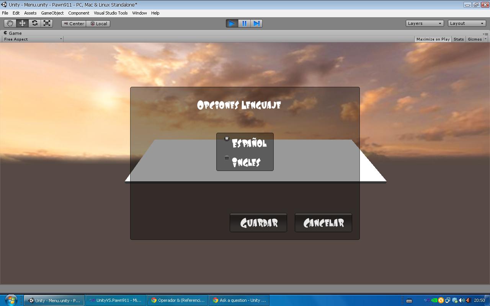Open the Free Aspect dropdown

(32, 39)
